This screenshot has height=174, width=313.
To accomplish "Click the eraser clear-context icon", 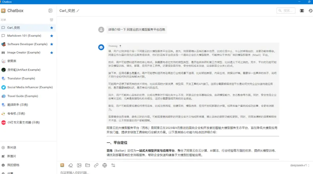I will click(x=71, y=165).
